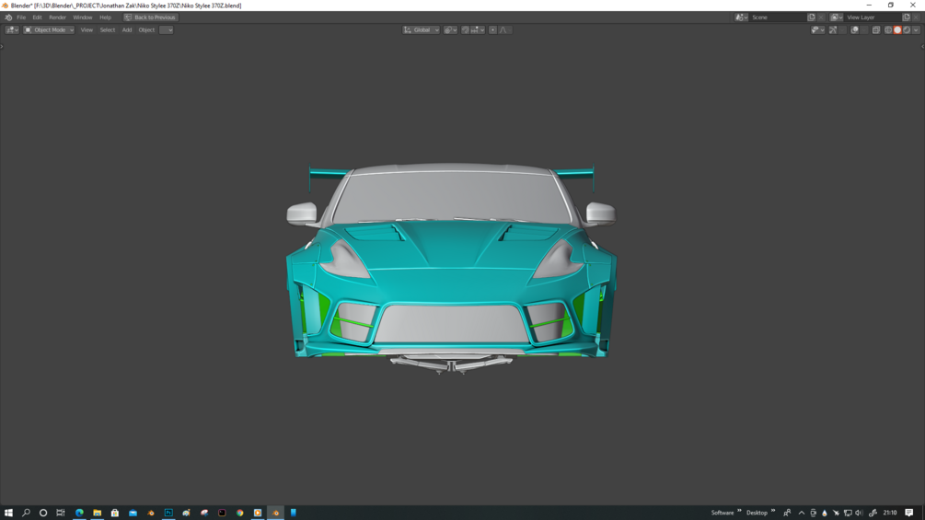Click the taskbar clock 21:10

[x=890, y=513]
